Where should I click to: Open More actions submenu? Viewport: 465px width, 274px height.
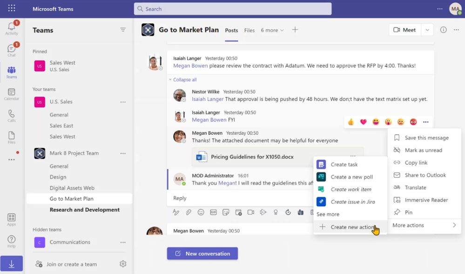[425, 225]
